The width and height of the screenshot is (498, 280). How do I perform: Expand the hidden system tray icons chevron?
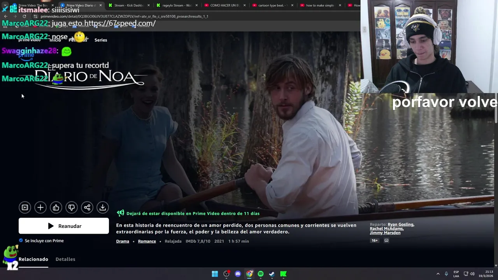(438, 274)
